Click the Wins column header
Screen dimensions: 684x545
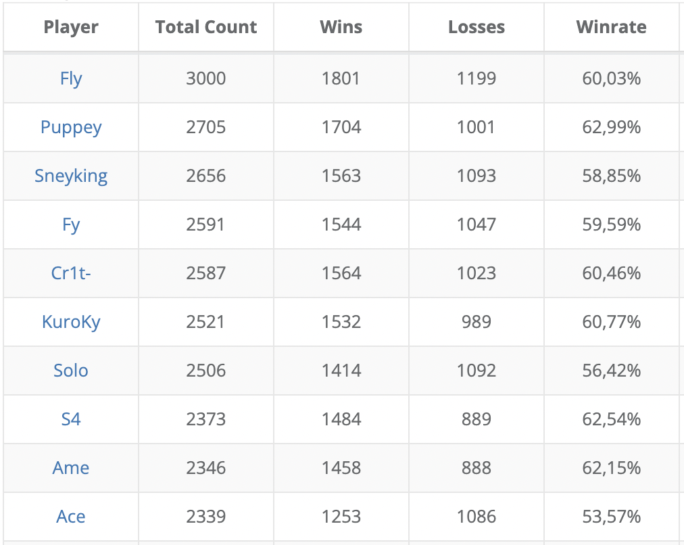click(341, 27)
